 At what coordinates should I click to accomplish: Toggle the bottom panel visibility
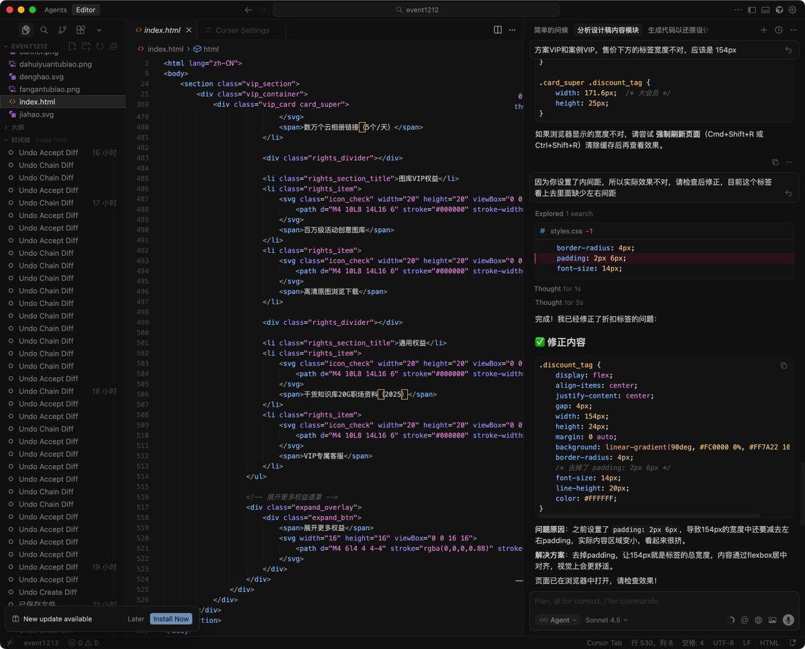click(x=765, y=10)
